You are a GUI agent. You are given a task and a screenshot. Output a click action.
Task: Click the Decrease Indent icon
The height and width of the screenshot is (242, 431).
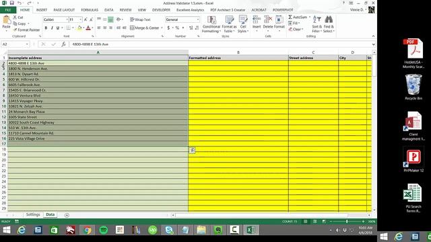119,28
